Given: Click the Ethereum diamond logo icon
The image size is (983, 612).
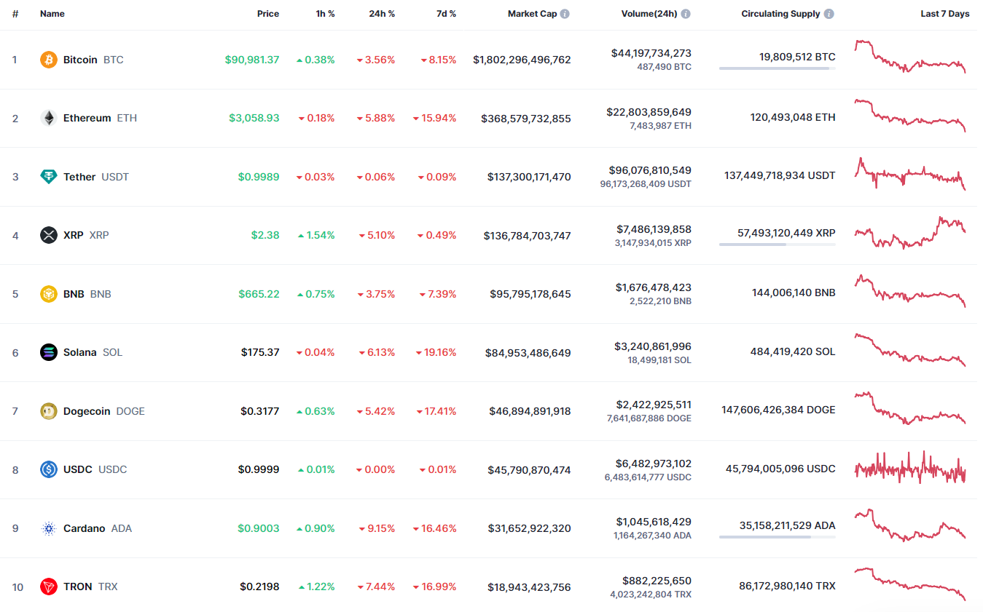Looking at the screenshot, I should pyautogui.click(x=49, y=118).
